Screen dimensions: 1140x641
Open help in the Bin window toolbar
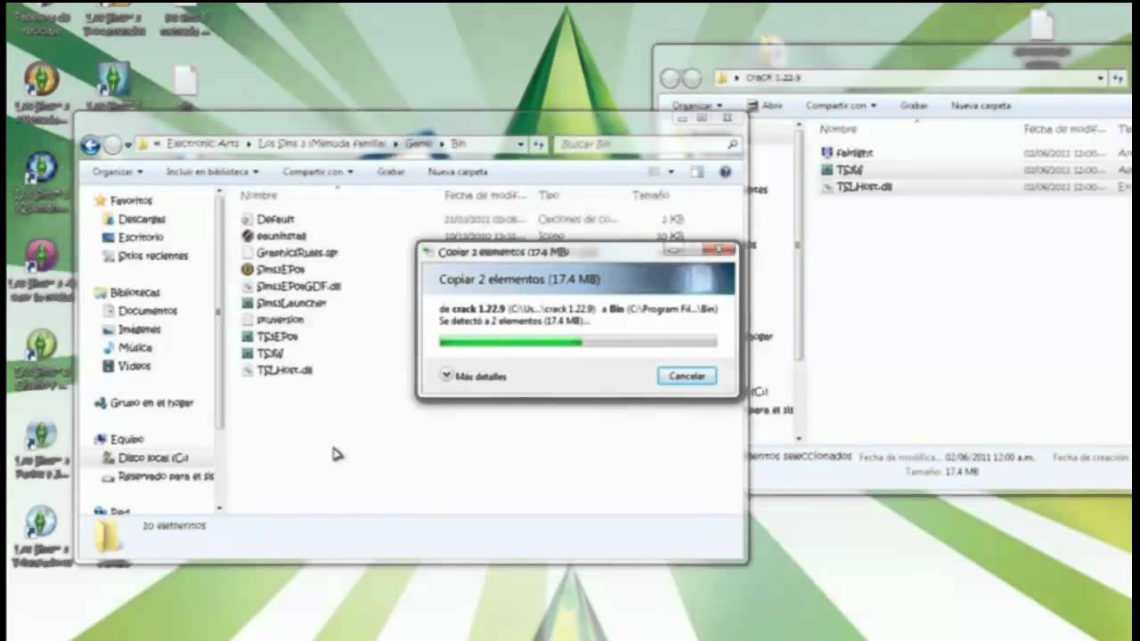point(725,172)
